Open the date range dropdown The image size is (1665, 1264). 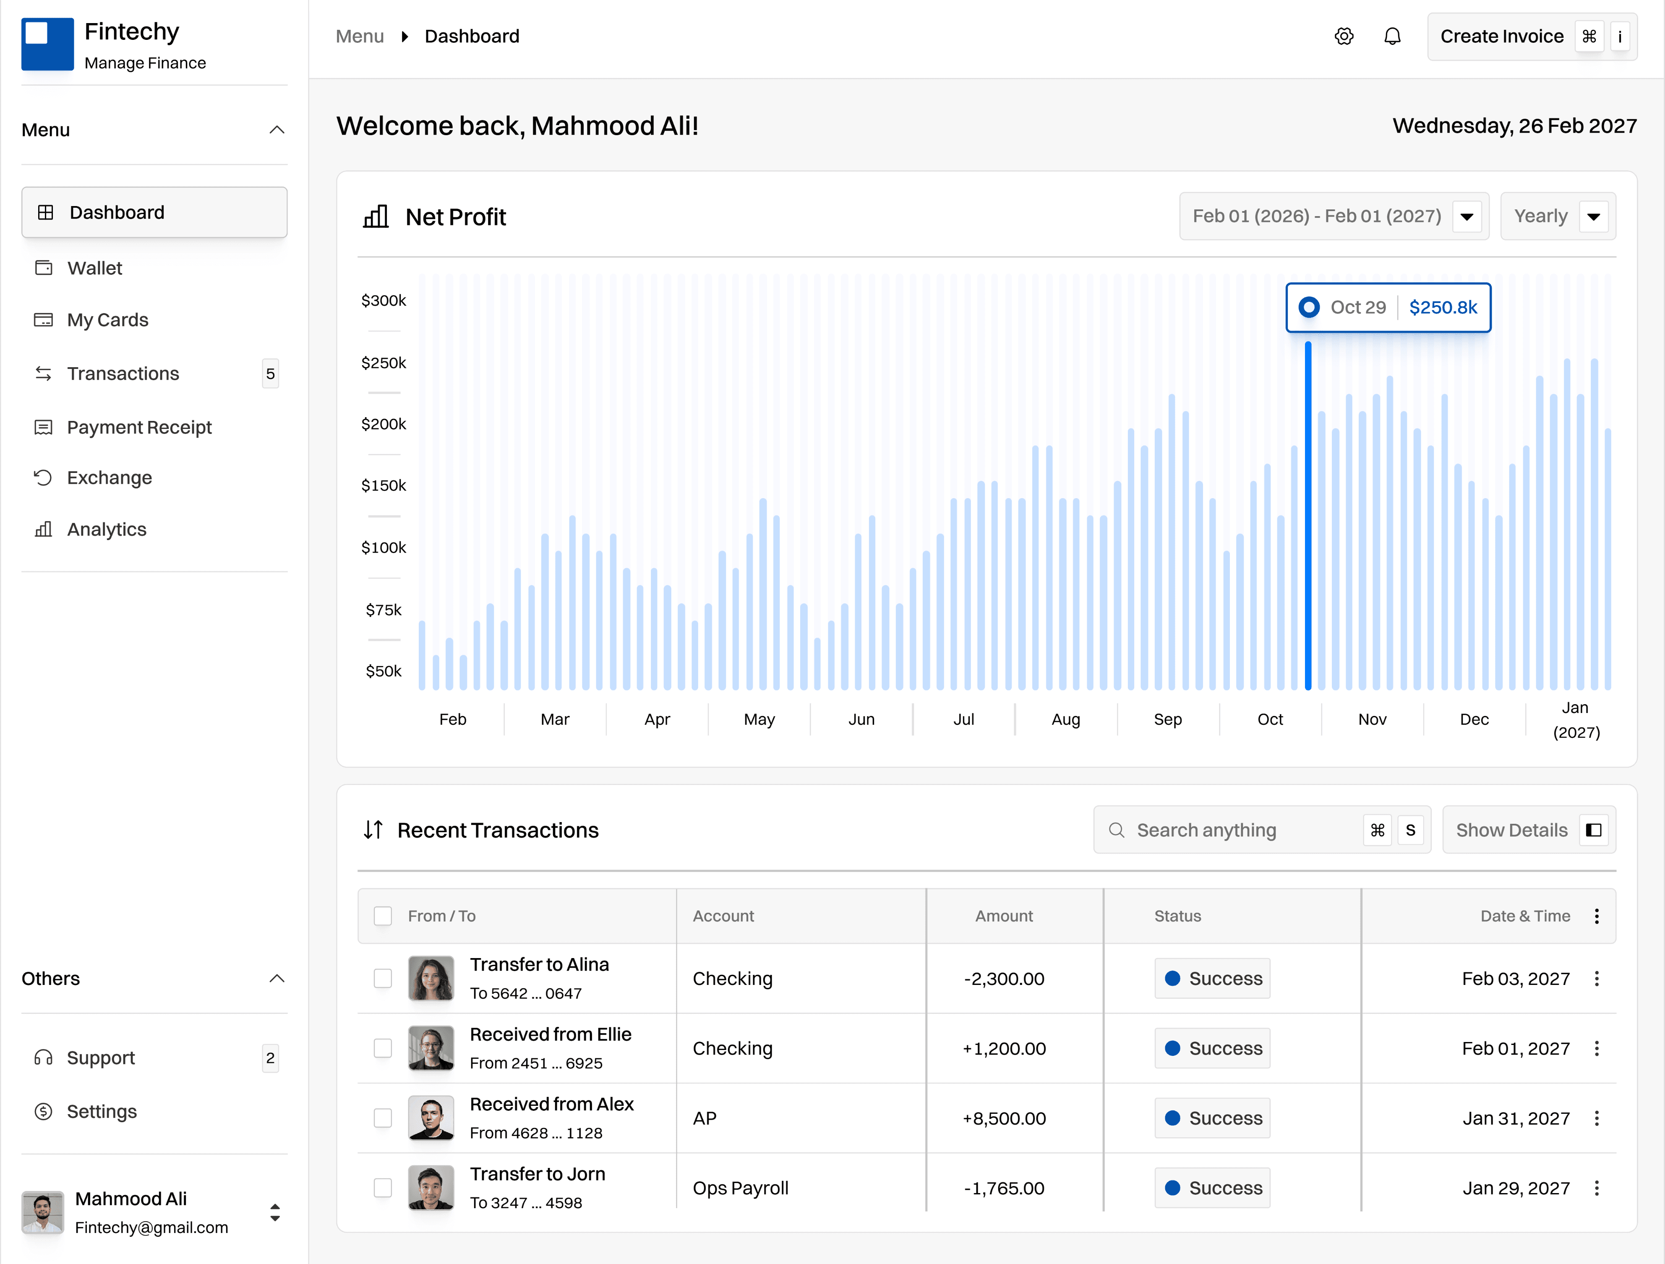tap(1466, 217)
